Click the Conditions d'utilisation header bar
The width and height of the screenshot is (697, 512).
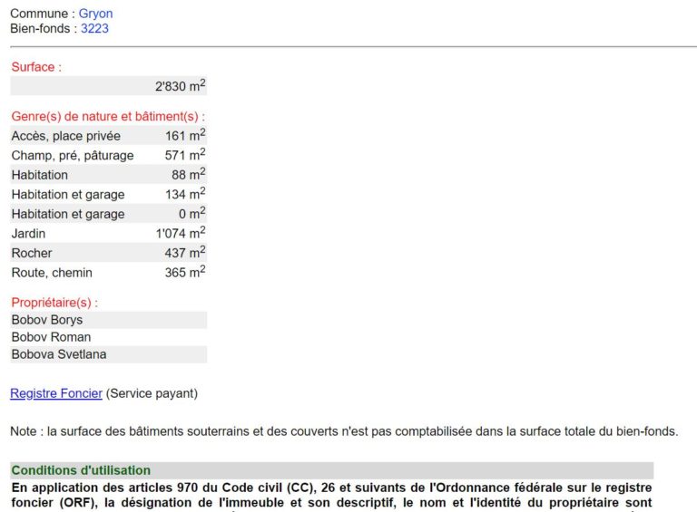tap(331, 470)
